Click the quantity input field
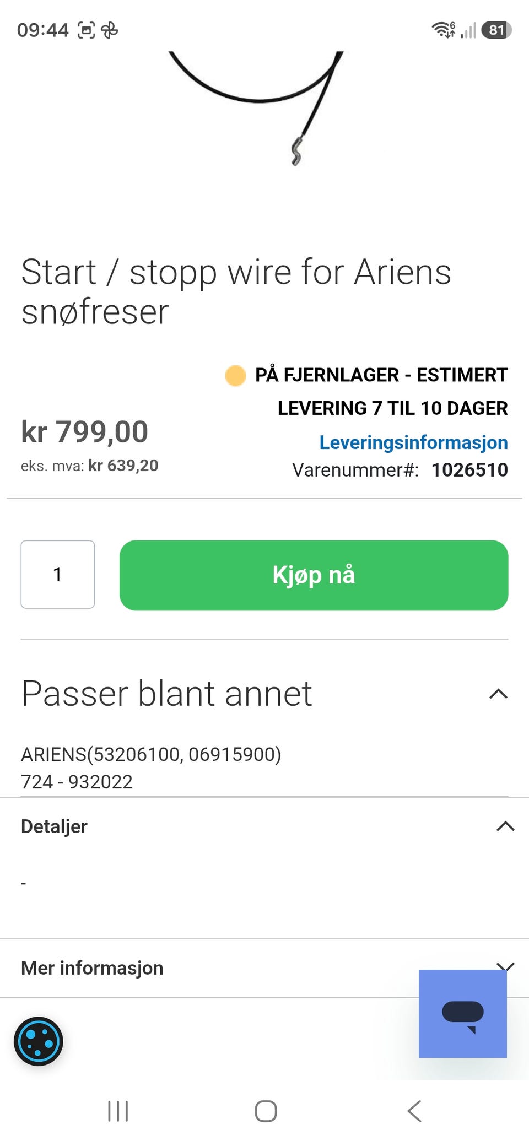This screenshot has height=1146, width=529. point(58,574)
